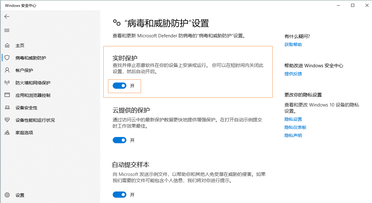Open the 隐私设置 link
Image resolution: width=372 pixels, height=203 pixels.
[293, 119]
